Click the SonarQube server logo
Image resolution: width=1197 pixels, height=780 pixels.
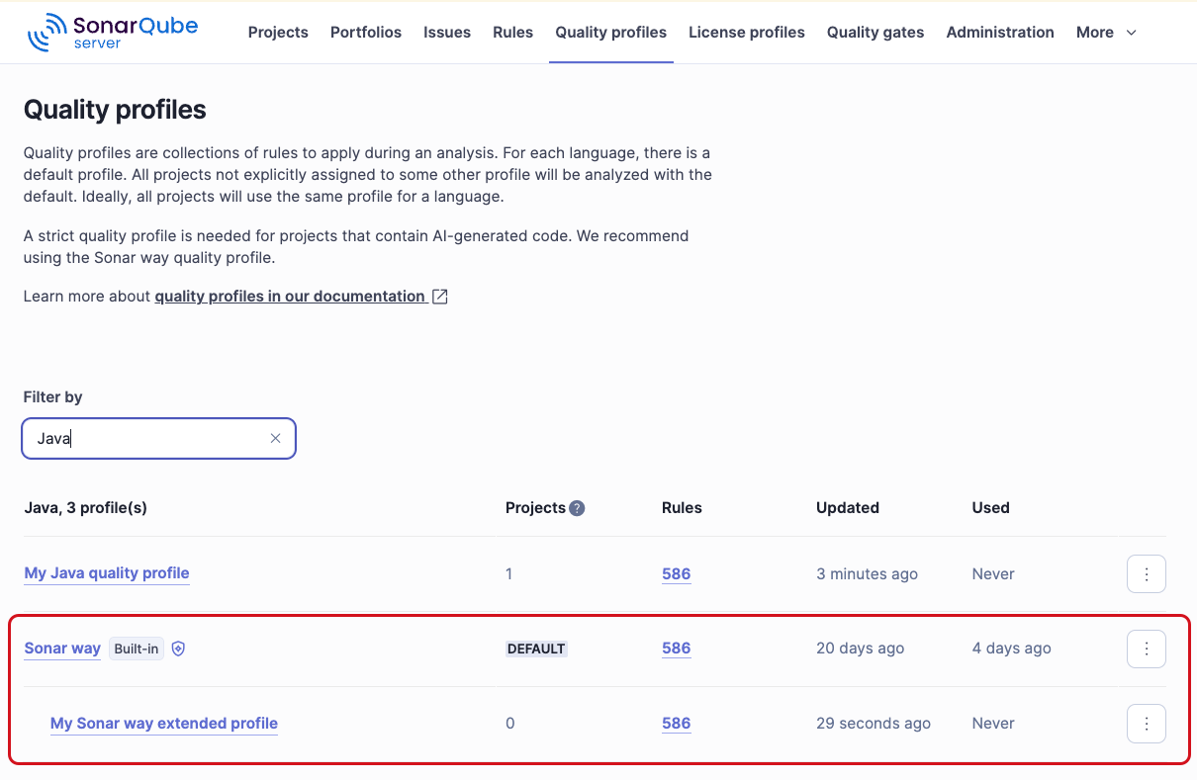(x=112, y=31)
